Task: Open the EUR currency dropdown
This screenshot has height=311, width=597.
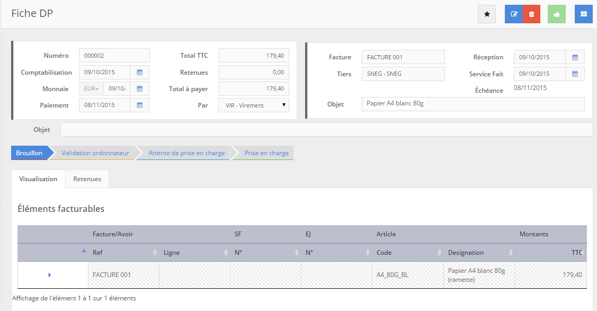Action: (x=91, y=89)
